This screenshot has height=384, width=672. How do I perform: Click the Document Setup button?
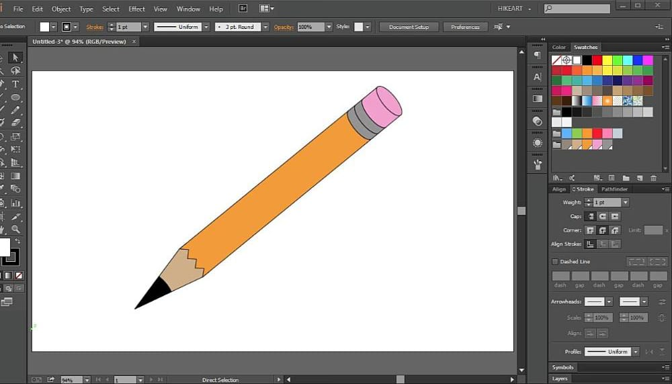point(409,27)
